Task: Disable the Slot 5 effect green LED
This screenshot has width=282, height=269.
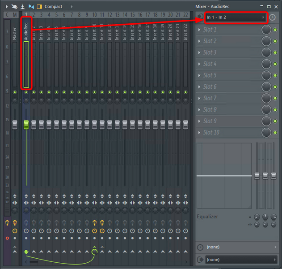Action: pos(275,75)
